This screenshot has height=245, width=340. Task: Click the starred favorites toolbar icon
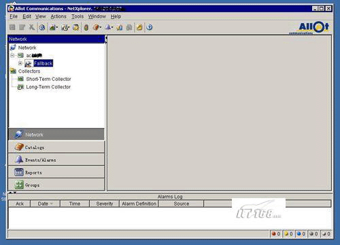click(75, 27)
